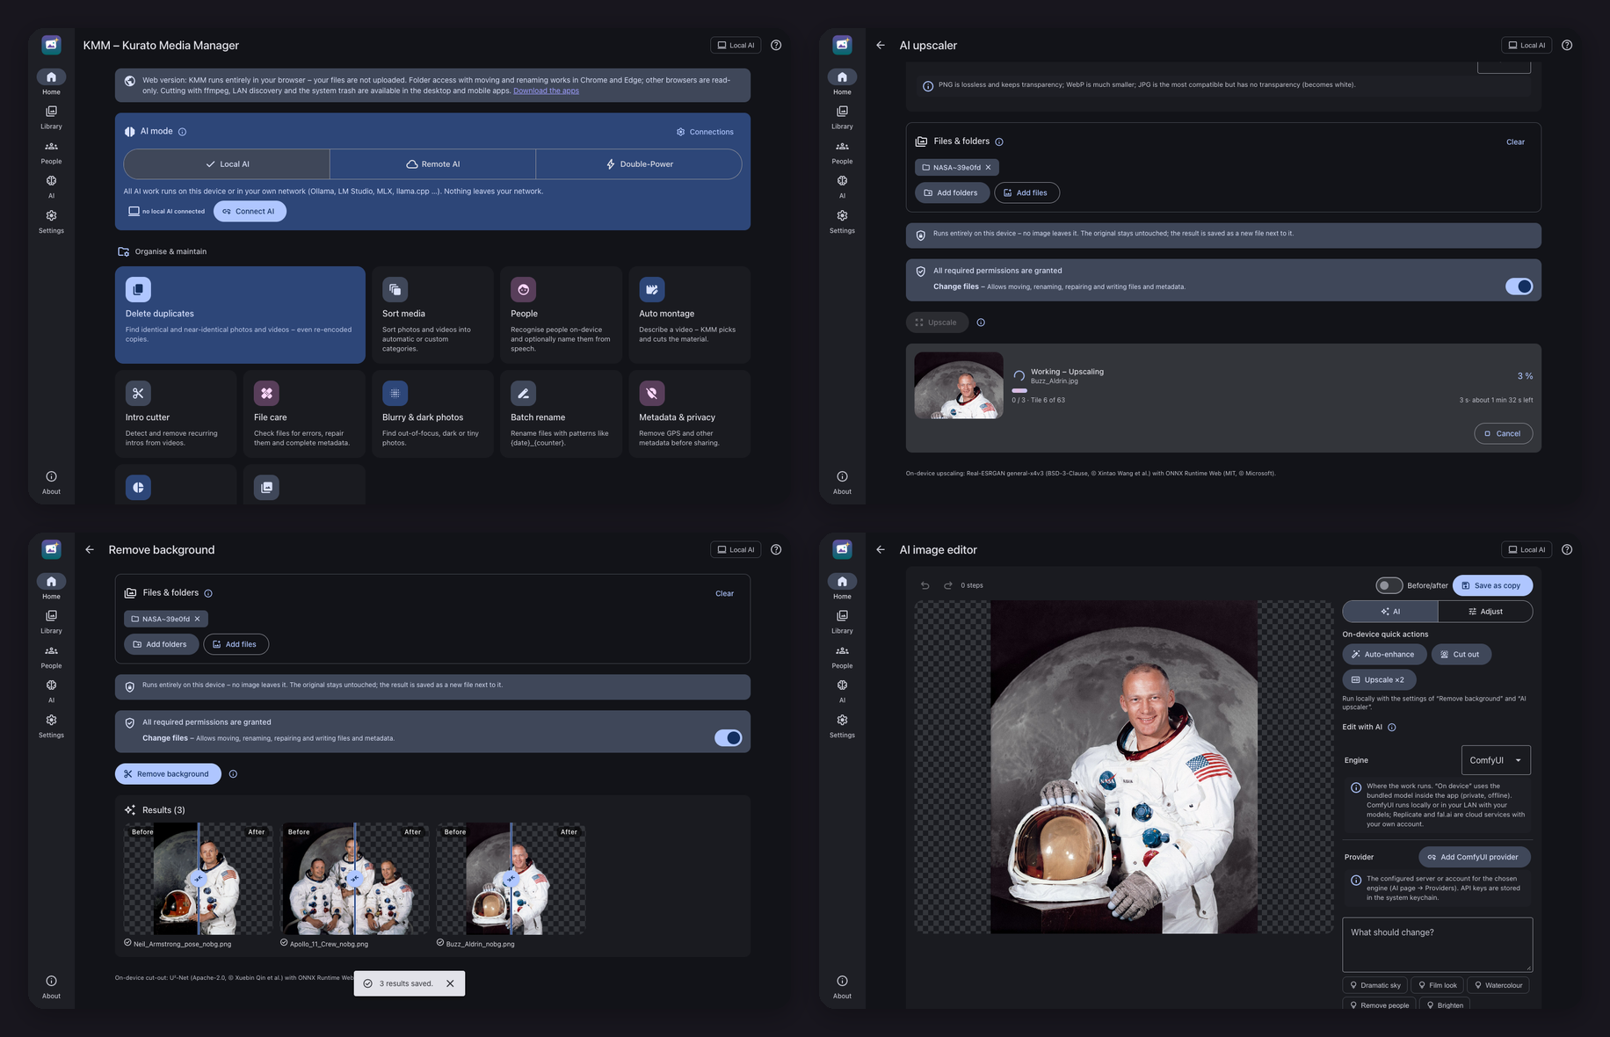Remove the NASA~39e0fd chip in the AI upscaler
1610x1037 pixels.
pyautogui.click(x=988, y=168)
